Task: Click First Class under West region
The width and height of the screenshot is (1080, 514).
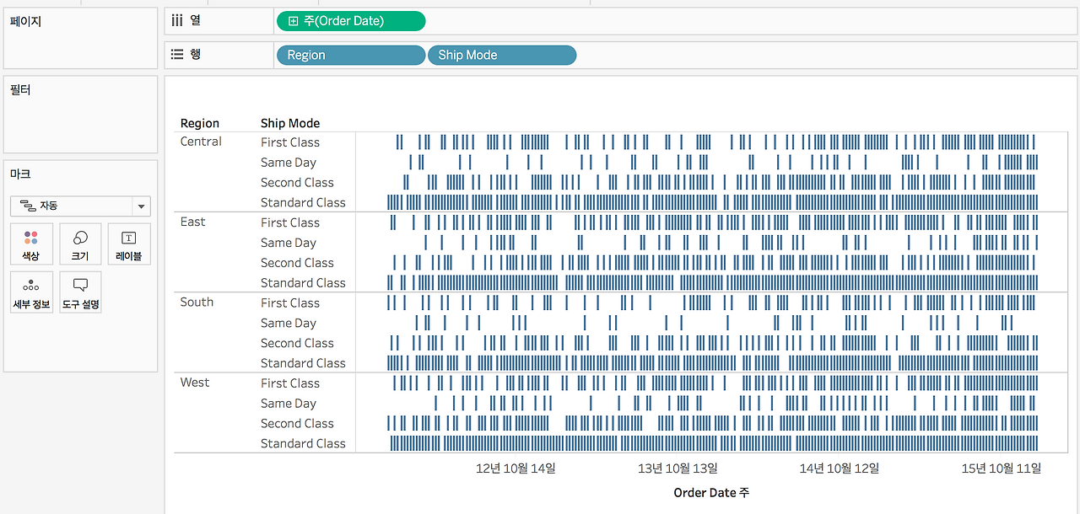Action: (x=290, y=383)
